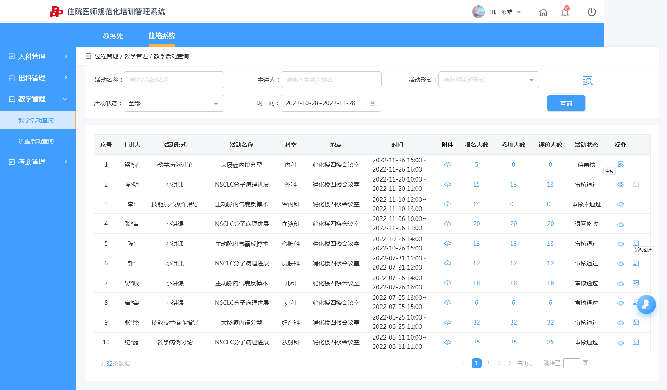Screen dimensions: 667x390
Task: Click the eye icon in row 10
Action: 621,343
